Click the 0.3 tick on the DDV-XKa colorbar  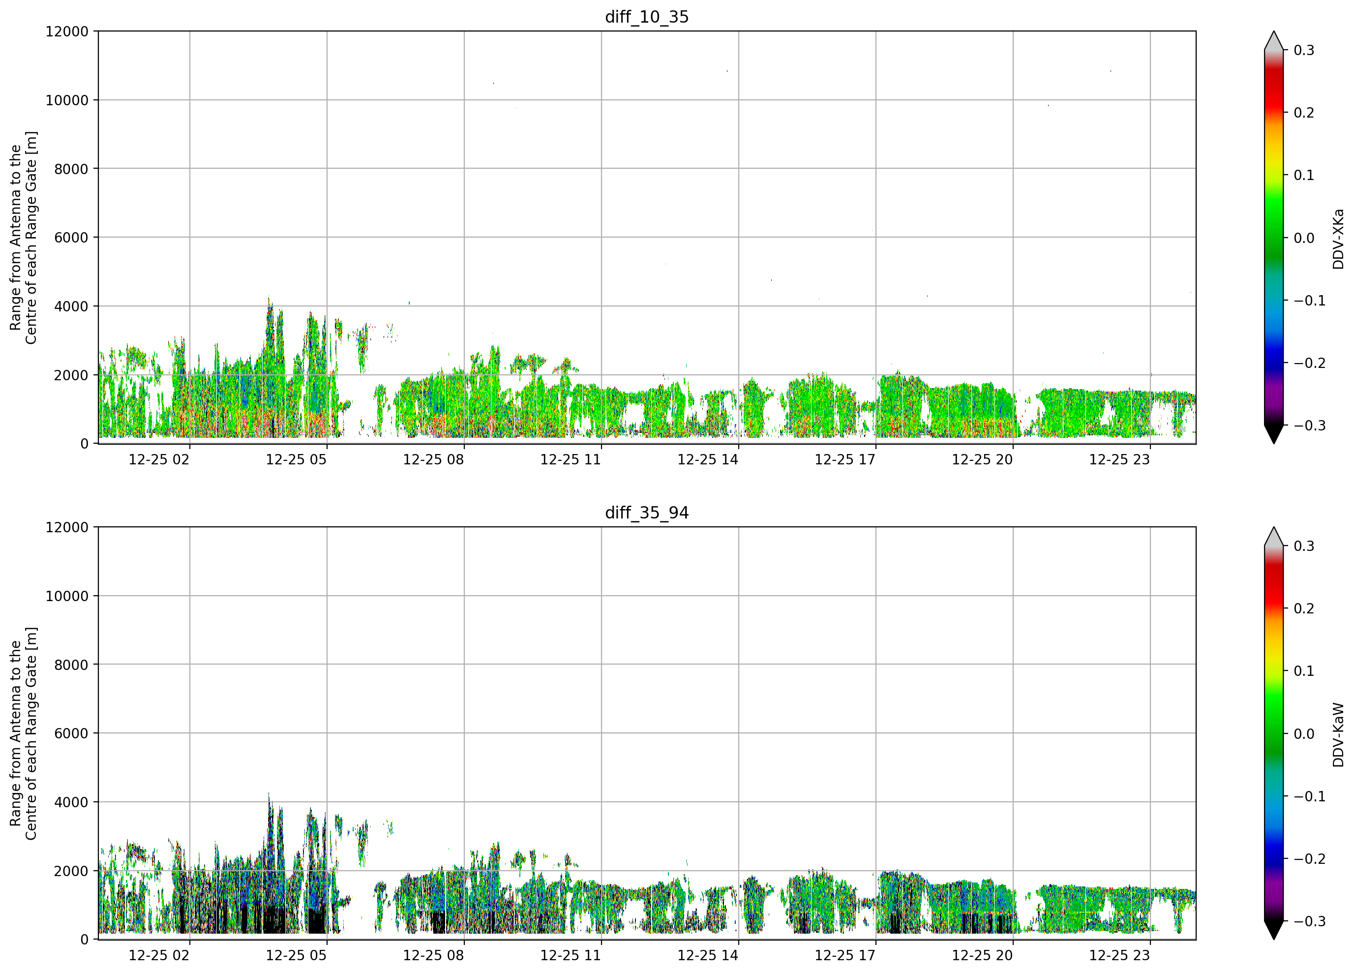coord(1304,50)
